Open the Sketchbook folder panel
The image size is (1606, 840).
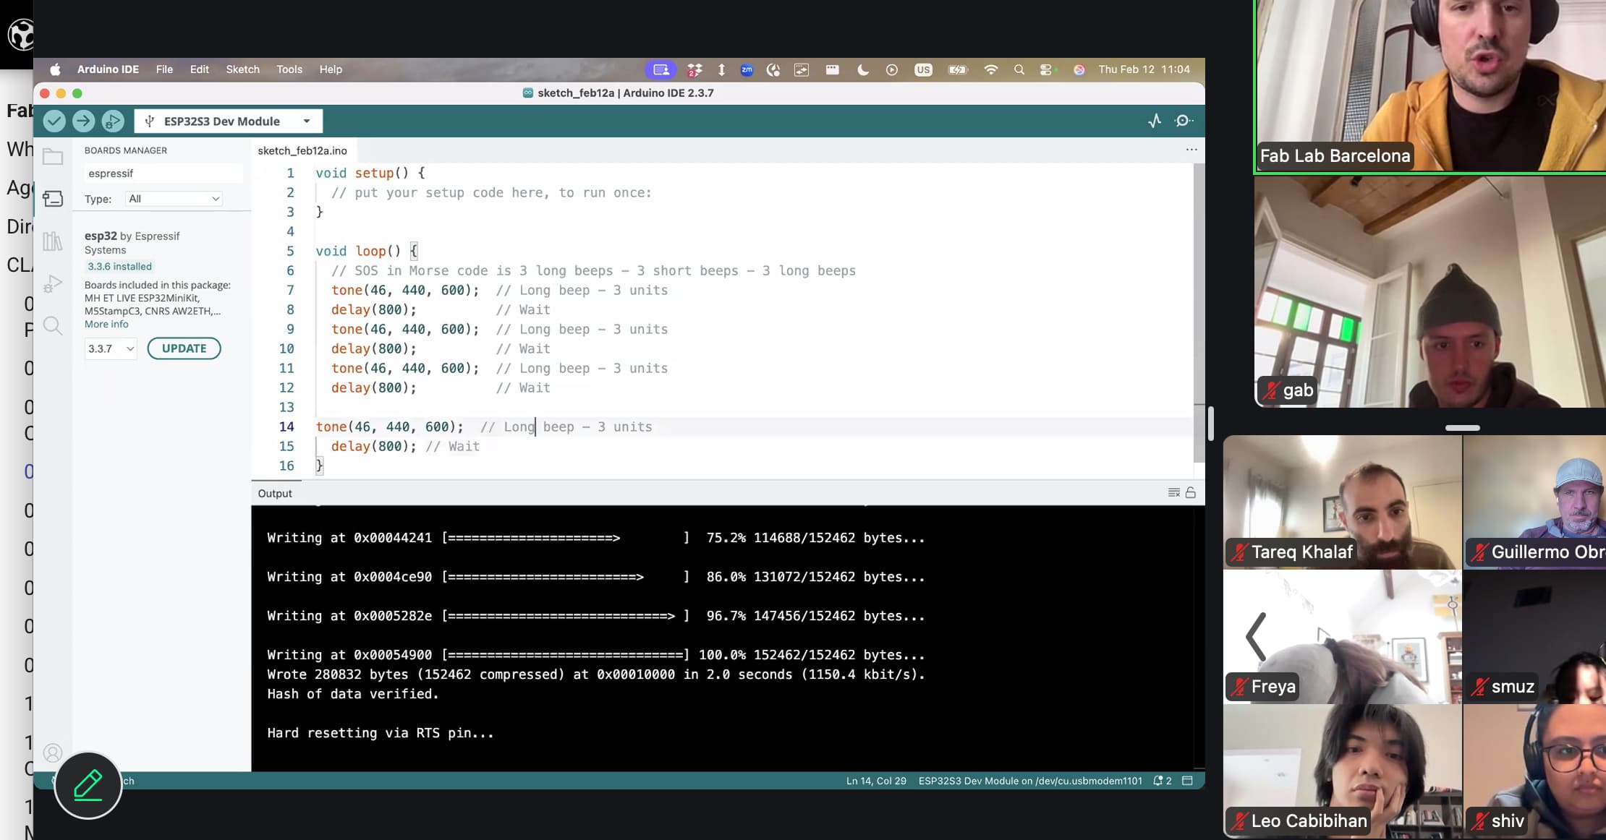click(x=53, y=157)
